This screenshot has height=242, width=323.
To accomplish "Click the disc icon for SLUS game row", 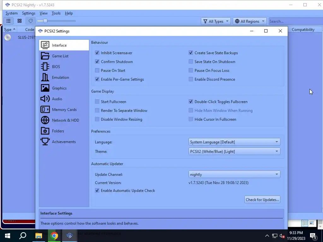I will click(8, 37).
